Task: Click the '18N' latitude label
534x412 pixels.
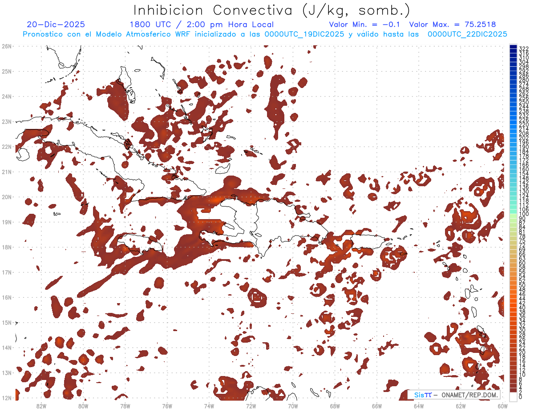Action: (7, 247)
